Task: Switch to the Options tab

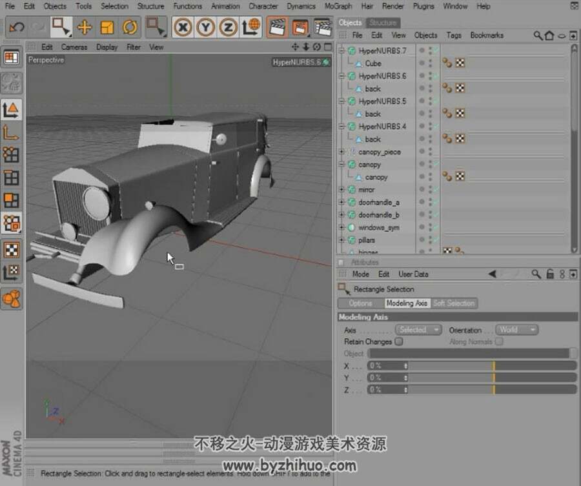Action: [x=360, y=303]
